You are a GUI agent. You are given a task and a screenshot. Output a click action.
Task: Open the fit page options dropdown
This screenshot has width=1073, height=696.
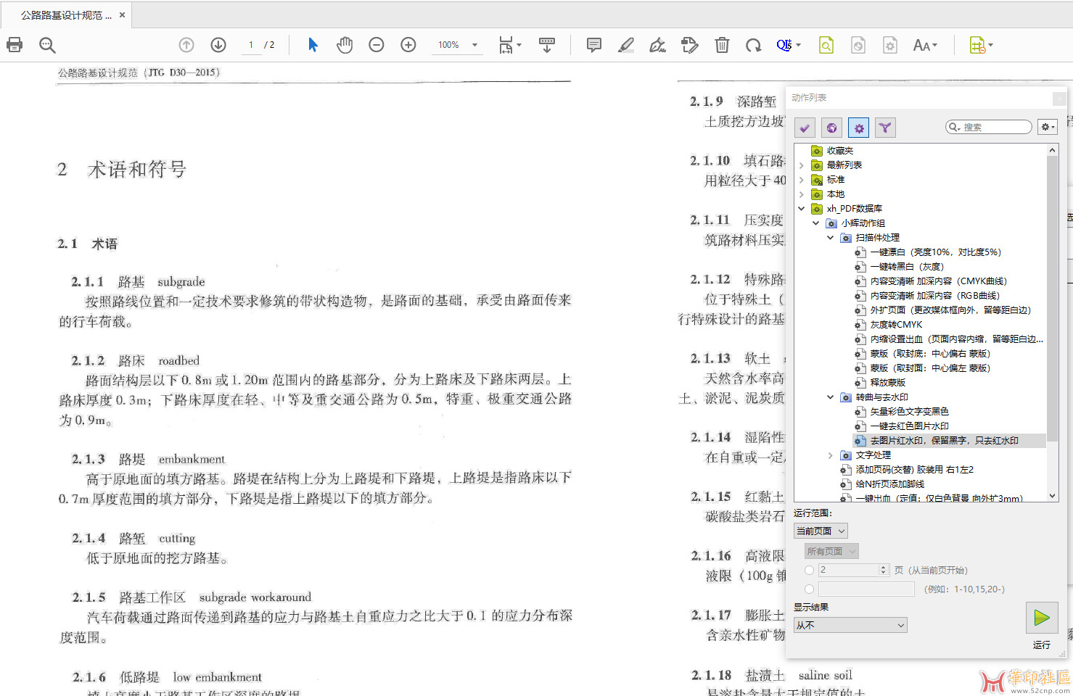510,45
